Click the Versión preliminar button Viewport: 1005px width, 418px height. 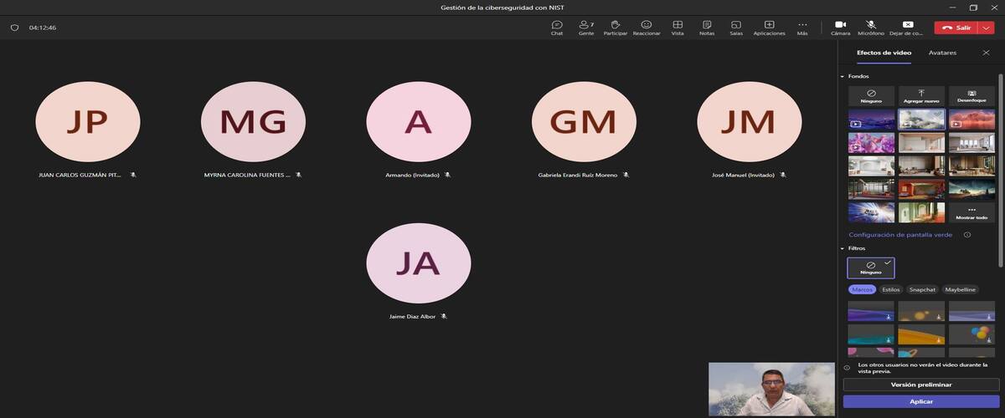[x=920, y=385]
